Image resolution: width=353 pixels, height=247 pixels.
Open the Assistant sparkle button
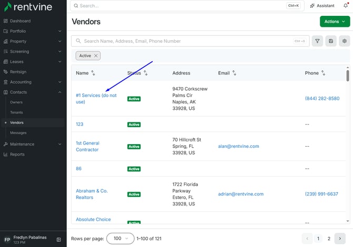click(322, 6)
